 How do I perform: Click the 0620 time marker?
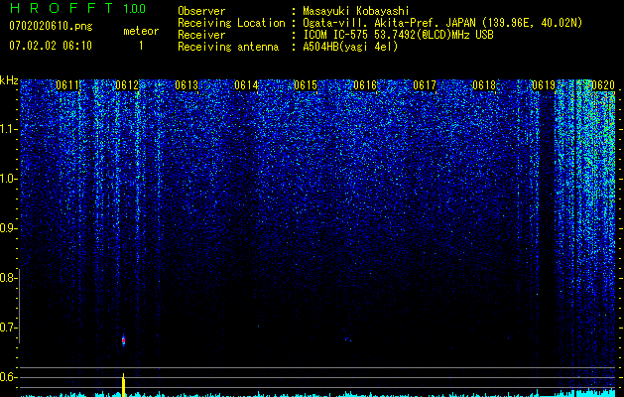click(x=603, y=85)
